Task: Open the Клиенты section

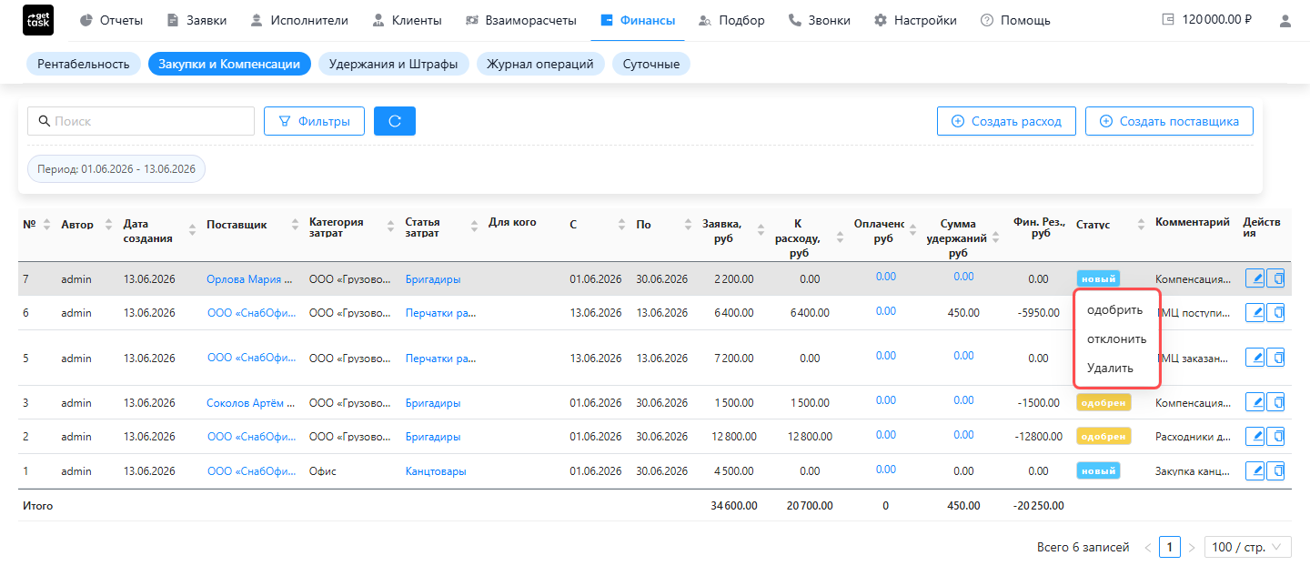Action: [407, 20]
